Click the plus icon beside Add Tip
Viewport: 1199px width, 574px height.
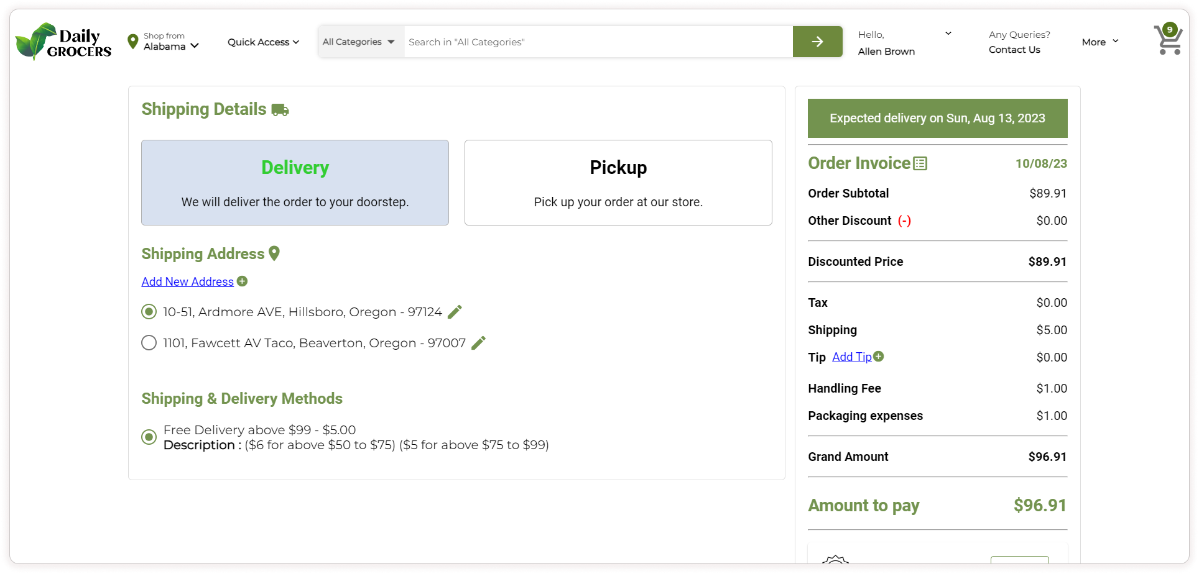[878, 357]
